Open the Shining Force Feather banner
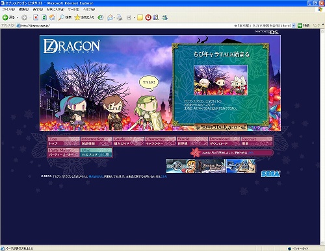Viewport: 325px width, 251px height. pos(211,166)
